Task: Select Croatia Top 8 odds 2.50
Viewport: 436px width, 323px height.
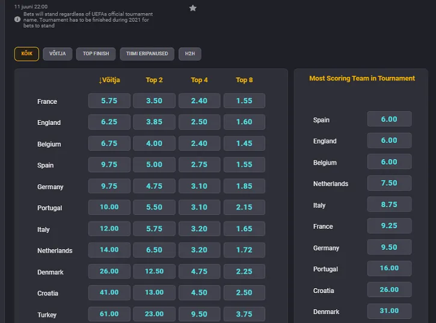Action: [244, 292]
